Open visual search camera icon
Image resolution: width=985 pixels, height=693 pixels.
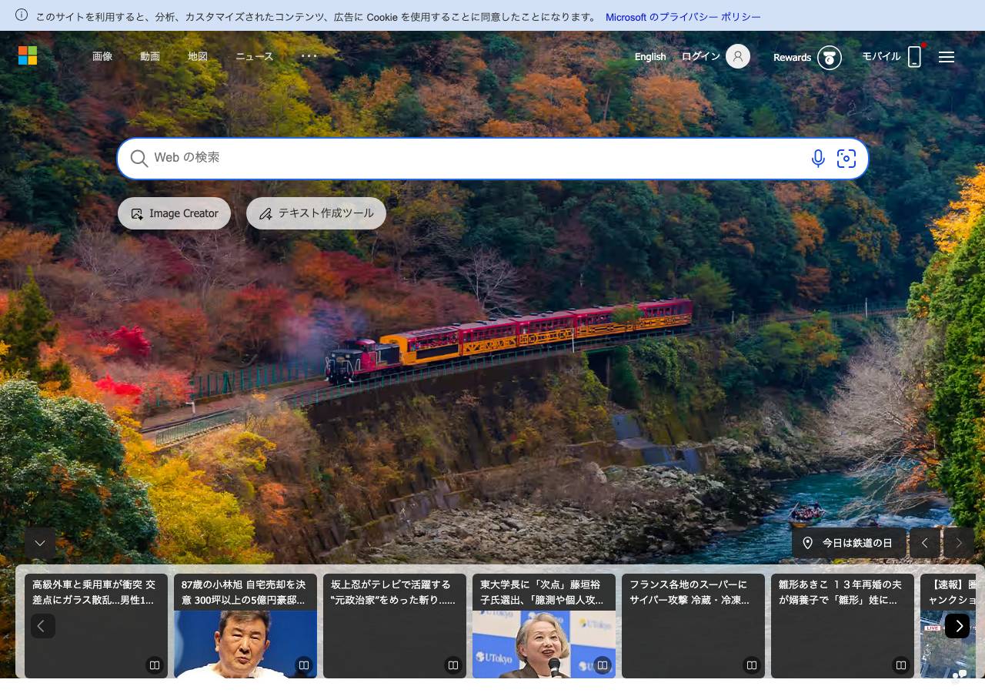[846, 159]
